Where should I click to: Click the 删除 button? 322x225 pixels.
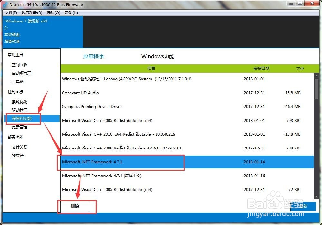(x=75, y=206)
